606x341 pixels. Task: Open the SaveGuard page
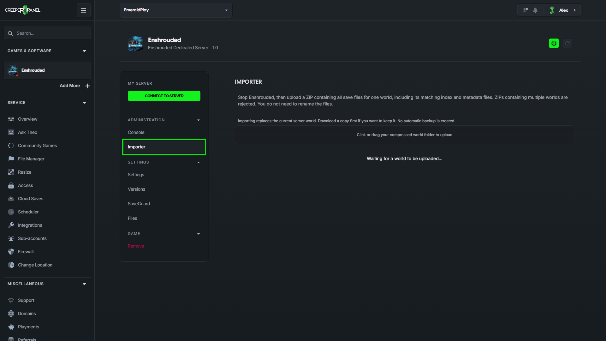tap(139, 204)
